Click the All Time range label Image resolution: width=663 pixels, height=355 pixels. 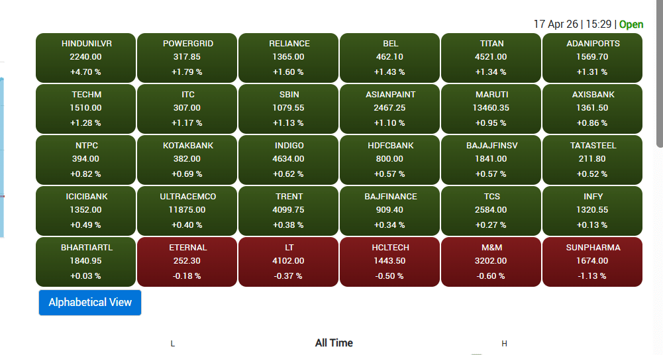coord(334,343)
